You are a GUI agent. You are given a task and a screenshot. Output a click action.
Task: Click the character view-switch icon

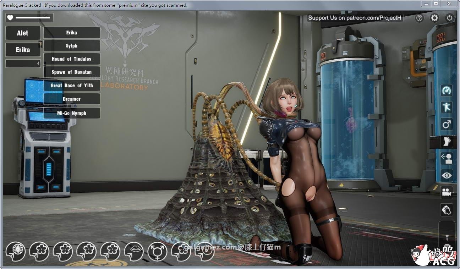tap(447, 158)
